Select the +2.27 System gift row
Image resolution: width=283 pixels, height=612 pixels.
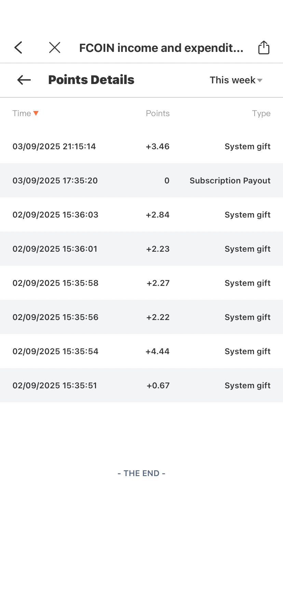click(x=141, y=283)
